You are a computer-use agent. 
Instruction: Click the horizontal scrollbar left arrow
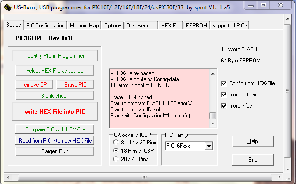click(x=8, y=177)
